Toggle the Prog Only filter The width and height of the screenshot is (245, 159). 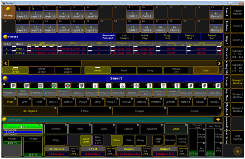[167, 37]
